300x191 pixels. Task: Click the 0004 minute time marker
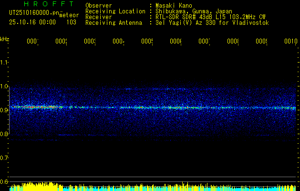(118, 42)
